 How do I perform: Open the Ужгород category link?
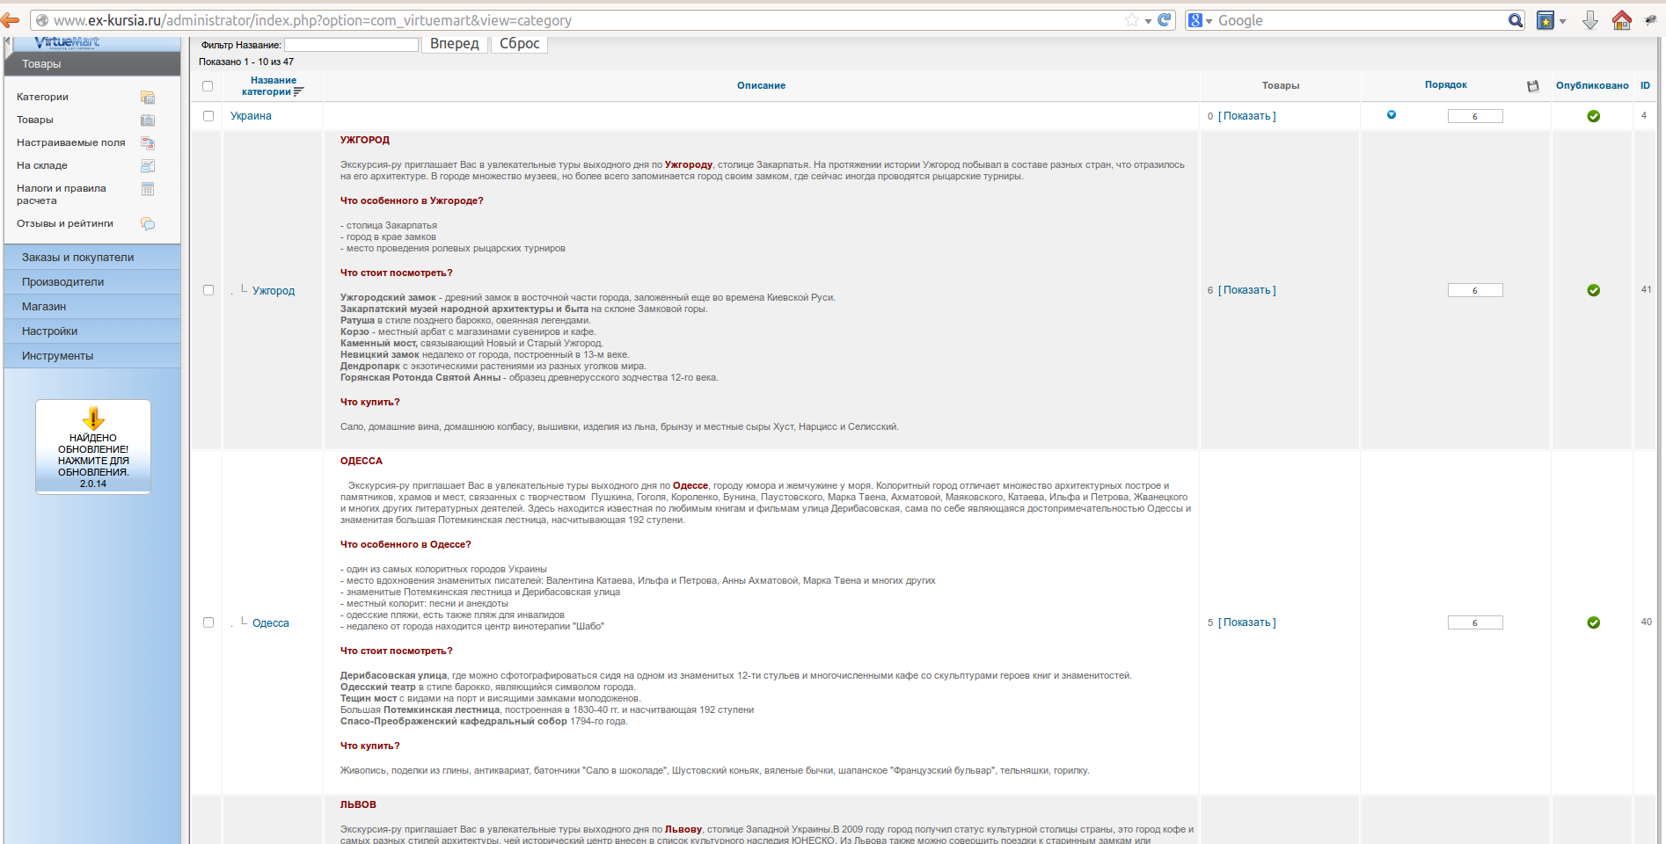coord(274,291)
